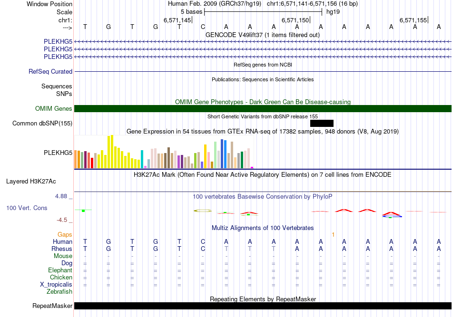Image resolution: width=452 pixels, height=317 pixels.
Task: Click PLEKHG5 label beside the GTEx bar chart
Action: tap(58, 153)
